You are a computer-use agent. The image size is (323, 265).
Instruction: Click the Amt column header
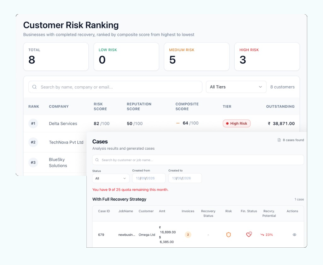[162, 211]
